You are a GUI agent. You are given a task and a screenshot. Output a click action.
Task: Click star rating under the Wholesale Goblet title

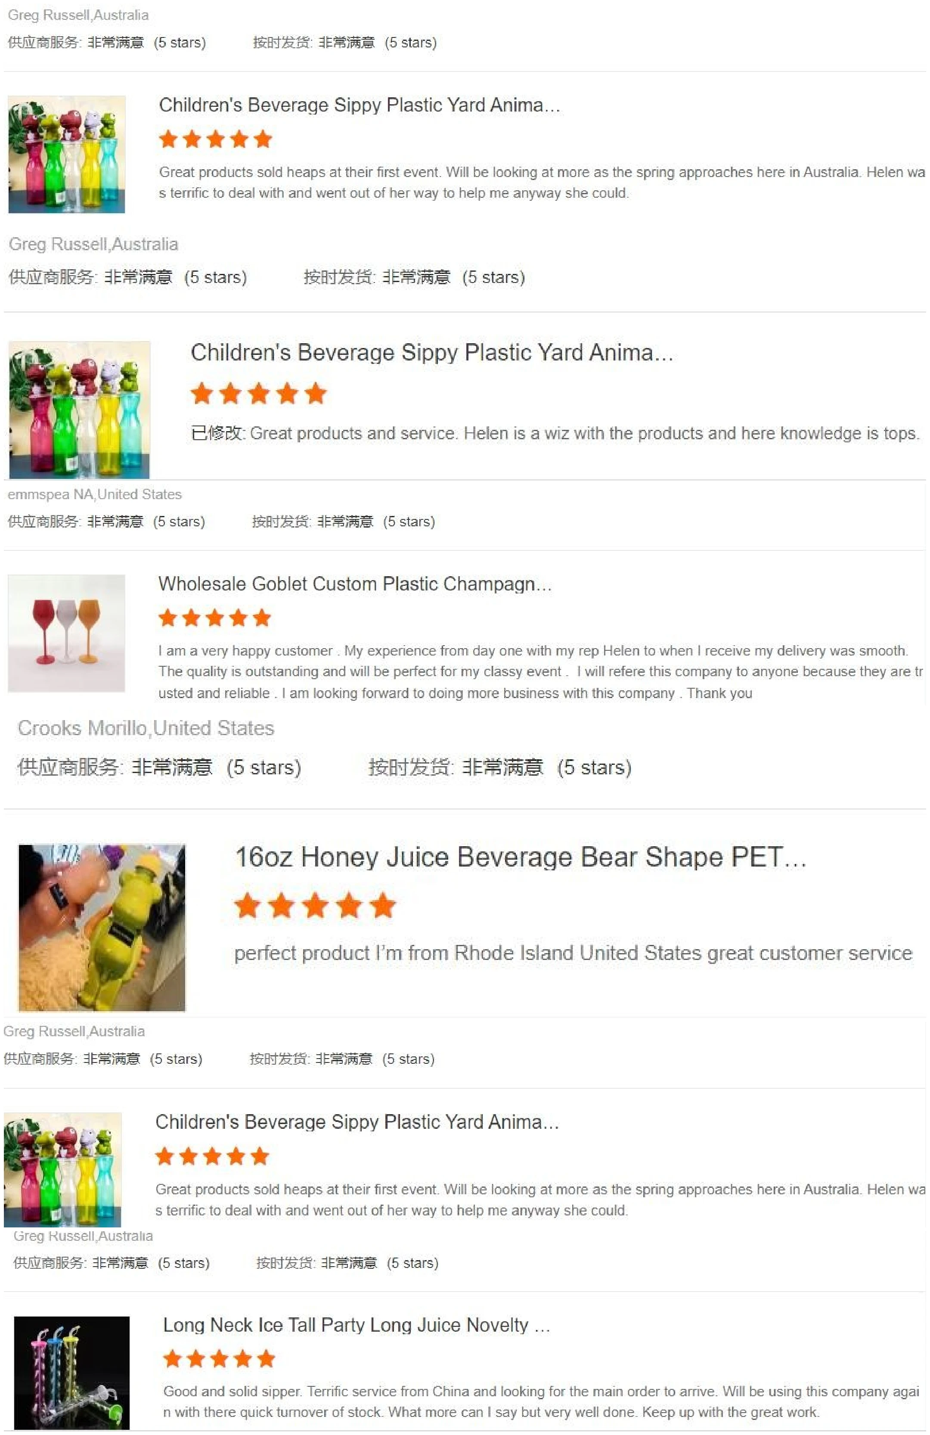coord(214,618)
